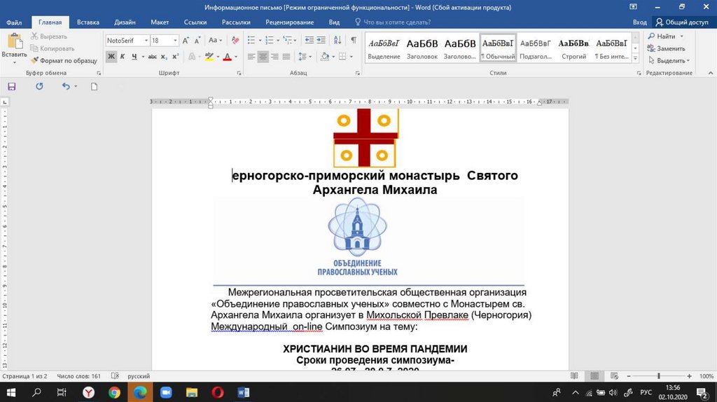
Task: Click the Undo arrow icon
Action: [x=66, y=86]
